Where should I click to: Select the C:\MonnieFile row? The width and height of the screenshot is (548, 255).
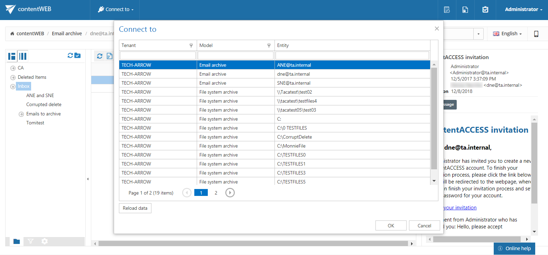pos(275,146)
